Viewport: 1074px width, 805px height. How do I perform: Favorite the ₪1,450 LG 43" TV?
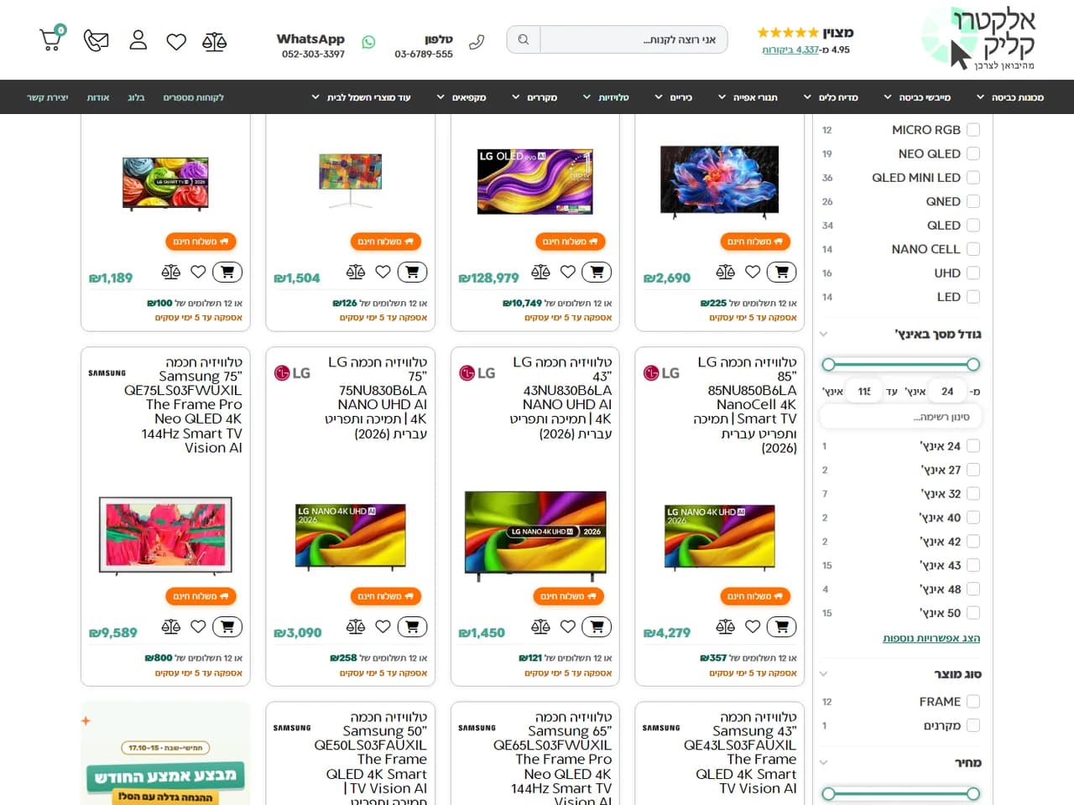(568, 626)
